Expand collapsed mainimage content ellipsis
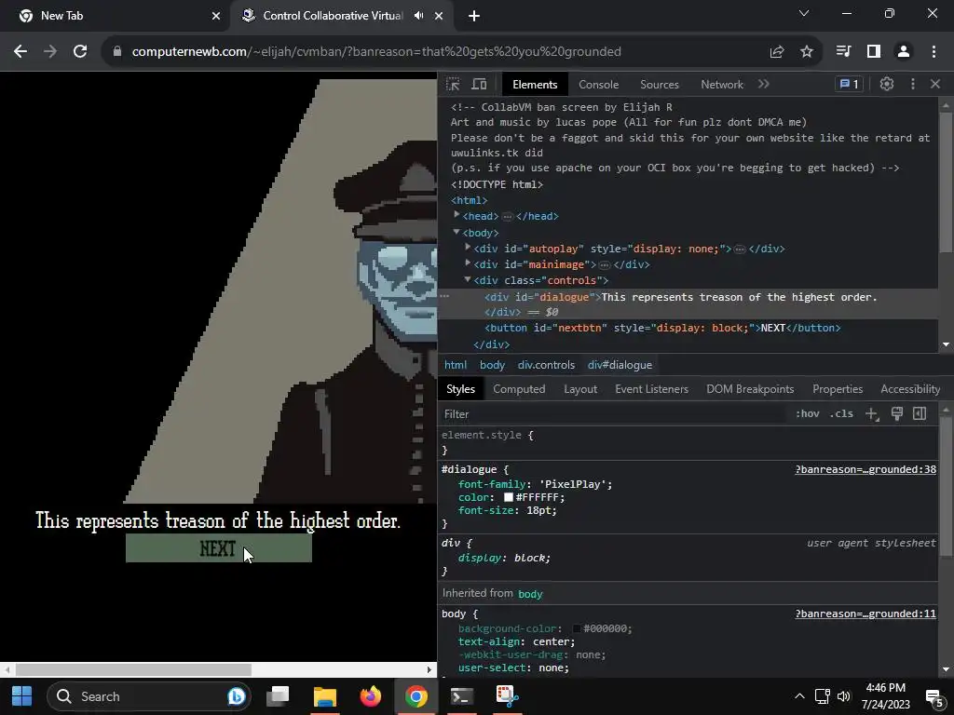Viewport: 954px width, 715px height. (x=604, y=265)
